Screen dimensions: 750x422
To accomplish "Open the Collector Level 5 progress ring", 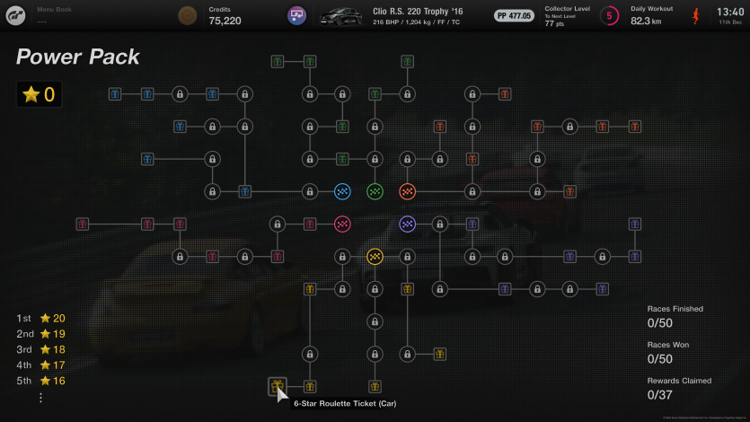I will 609,15.
